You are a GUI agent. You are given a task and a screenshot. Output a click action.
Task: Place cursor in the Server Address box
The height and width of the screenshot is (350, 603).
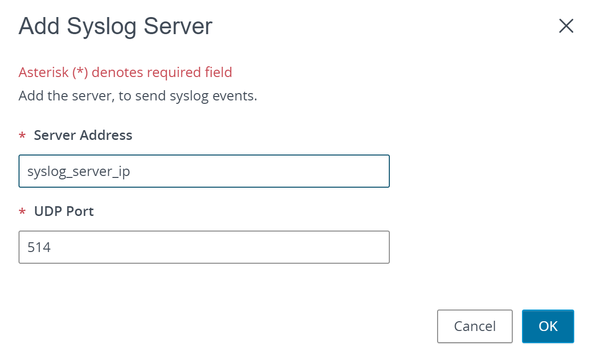tap(204, 171)
